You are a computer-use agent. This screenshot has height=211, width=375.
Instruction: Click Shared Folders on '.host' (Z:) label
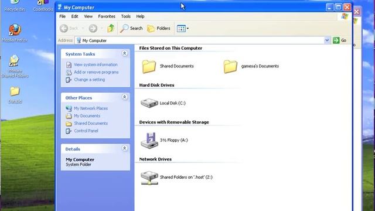point(186,177)
